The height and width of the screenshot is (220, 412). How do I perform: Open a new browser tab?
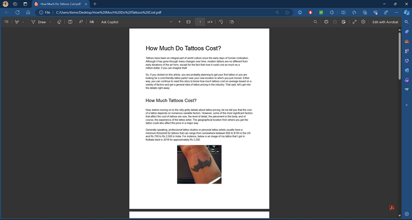pos(95,4)
